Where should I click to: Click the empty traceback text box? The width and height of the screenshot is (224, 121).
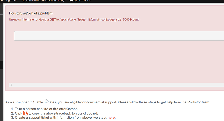(x=119, y=36)
